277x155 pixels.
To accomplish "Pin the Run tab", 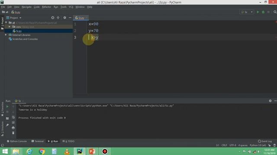I will click(7, 125).
